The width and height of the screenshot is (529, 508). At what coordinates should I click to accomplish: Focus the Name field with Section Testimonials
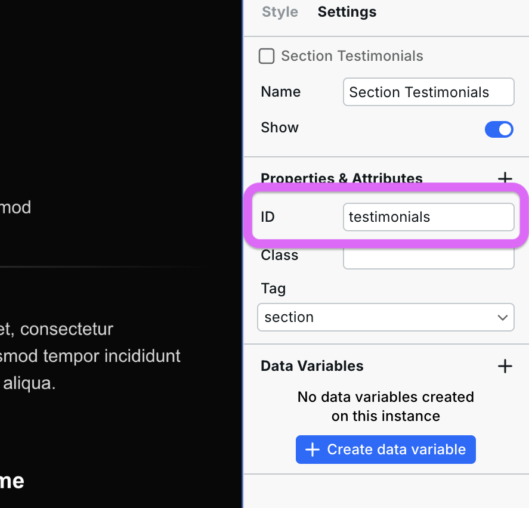click(428, 92)
